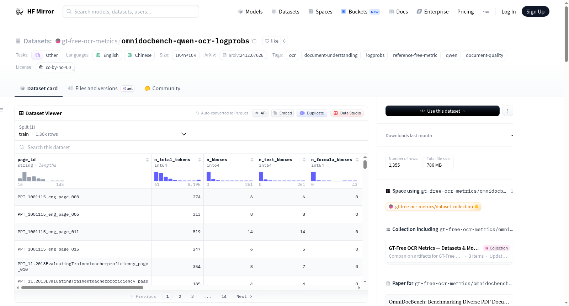Open the HF Mirror logo homepage
569x306 pixels.
tap(34, 11)
